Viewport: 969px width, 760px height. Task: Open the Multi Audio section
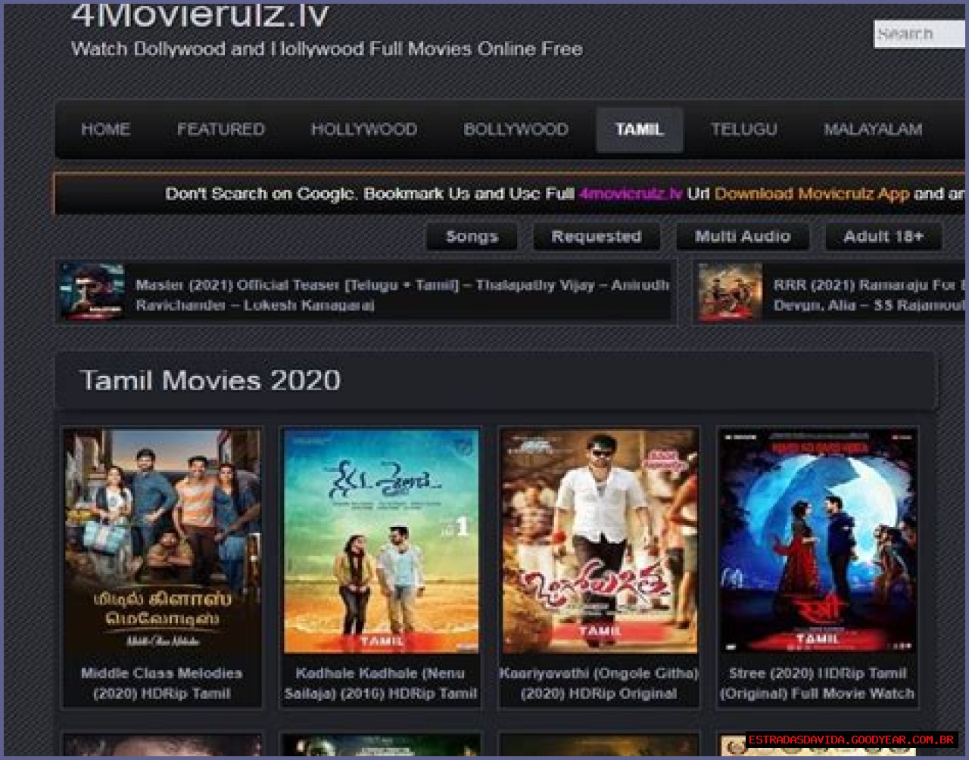pos(742,237)
